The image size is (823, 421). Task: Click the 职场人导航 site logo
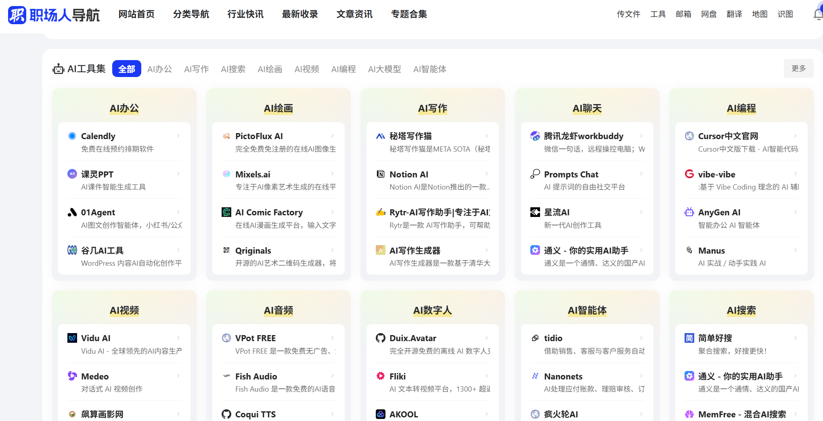(54, 15)
